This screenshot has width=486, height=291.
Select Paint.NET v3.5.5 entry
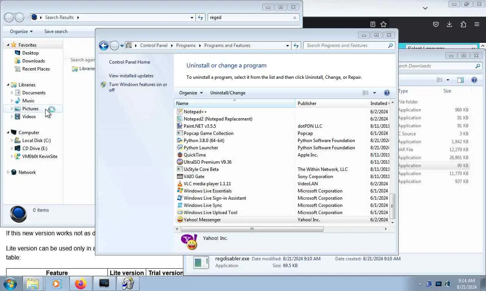[200, 126]
